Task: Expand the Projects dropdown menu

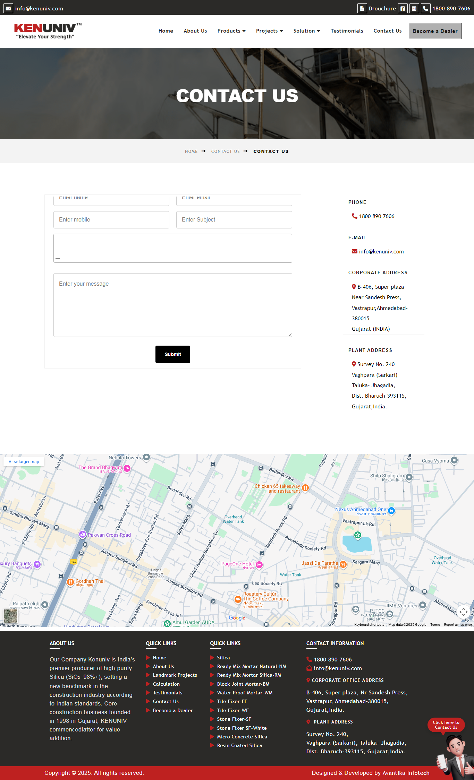Action: [x=269, y=31]
